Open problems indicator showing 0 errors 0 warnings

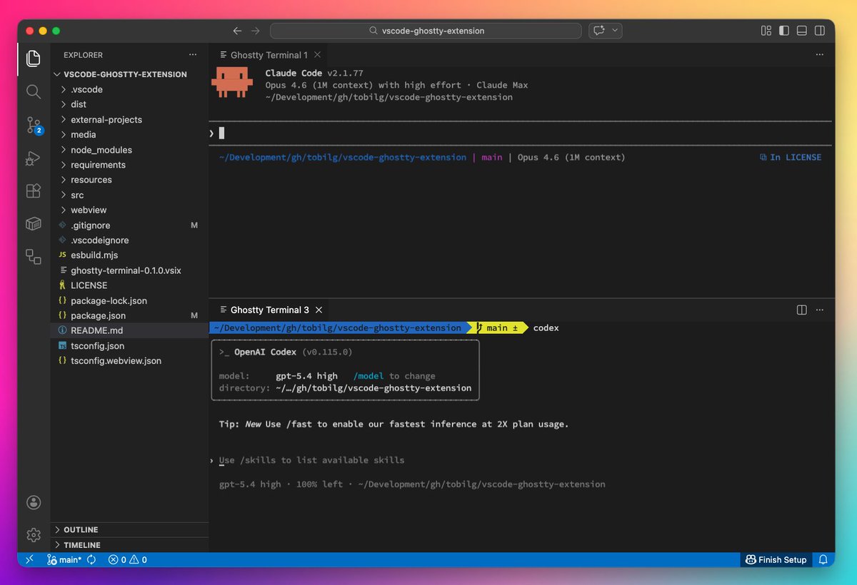[127, 560]
